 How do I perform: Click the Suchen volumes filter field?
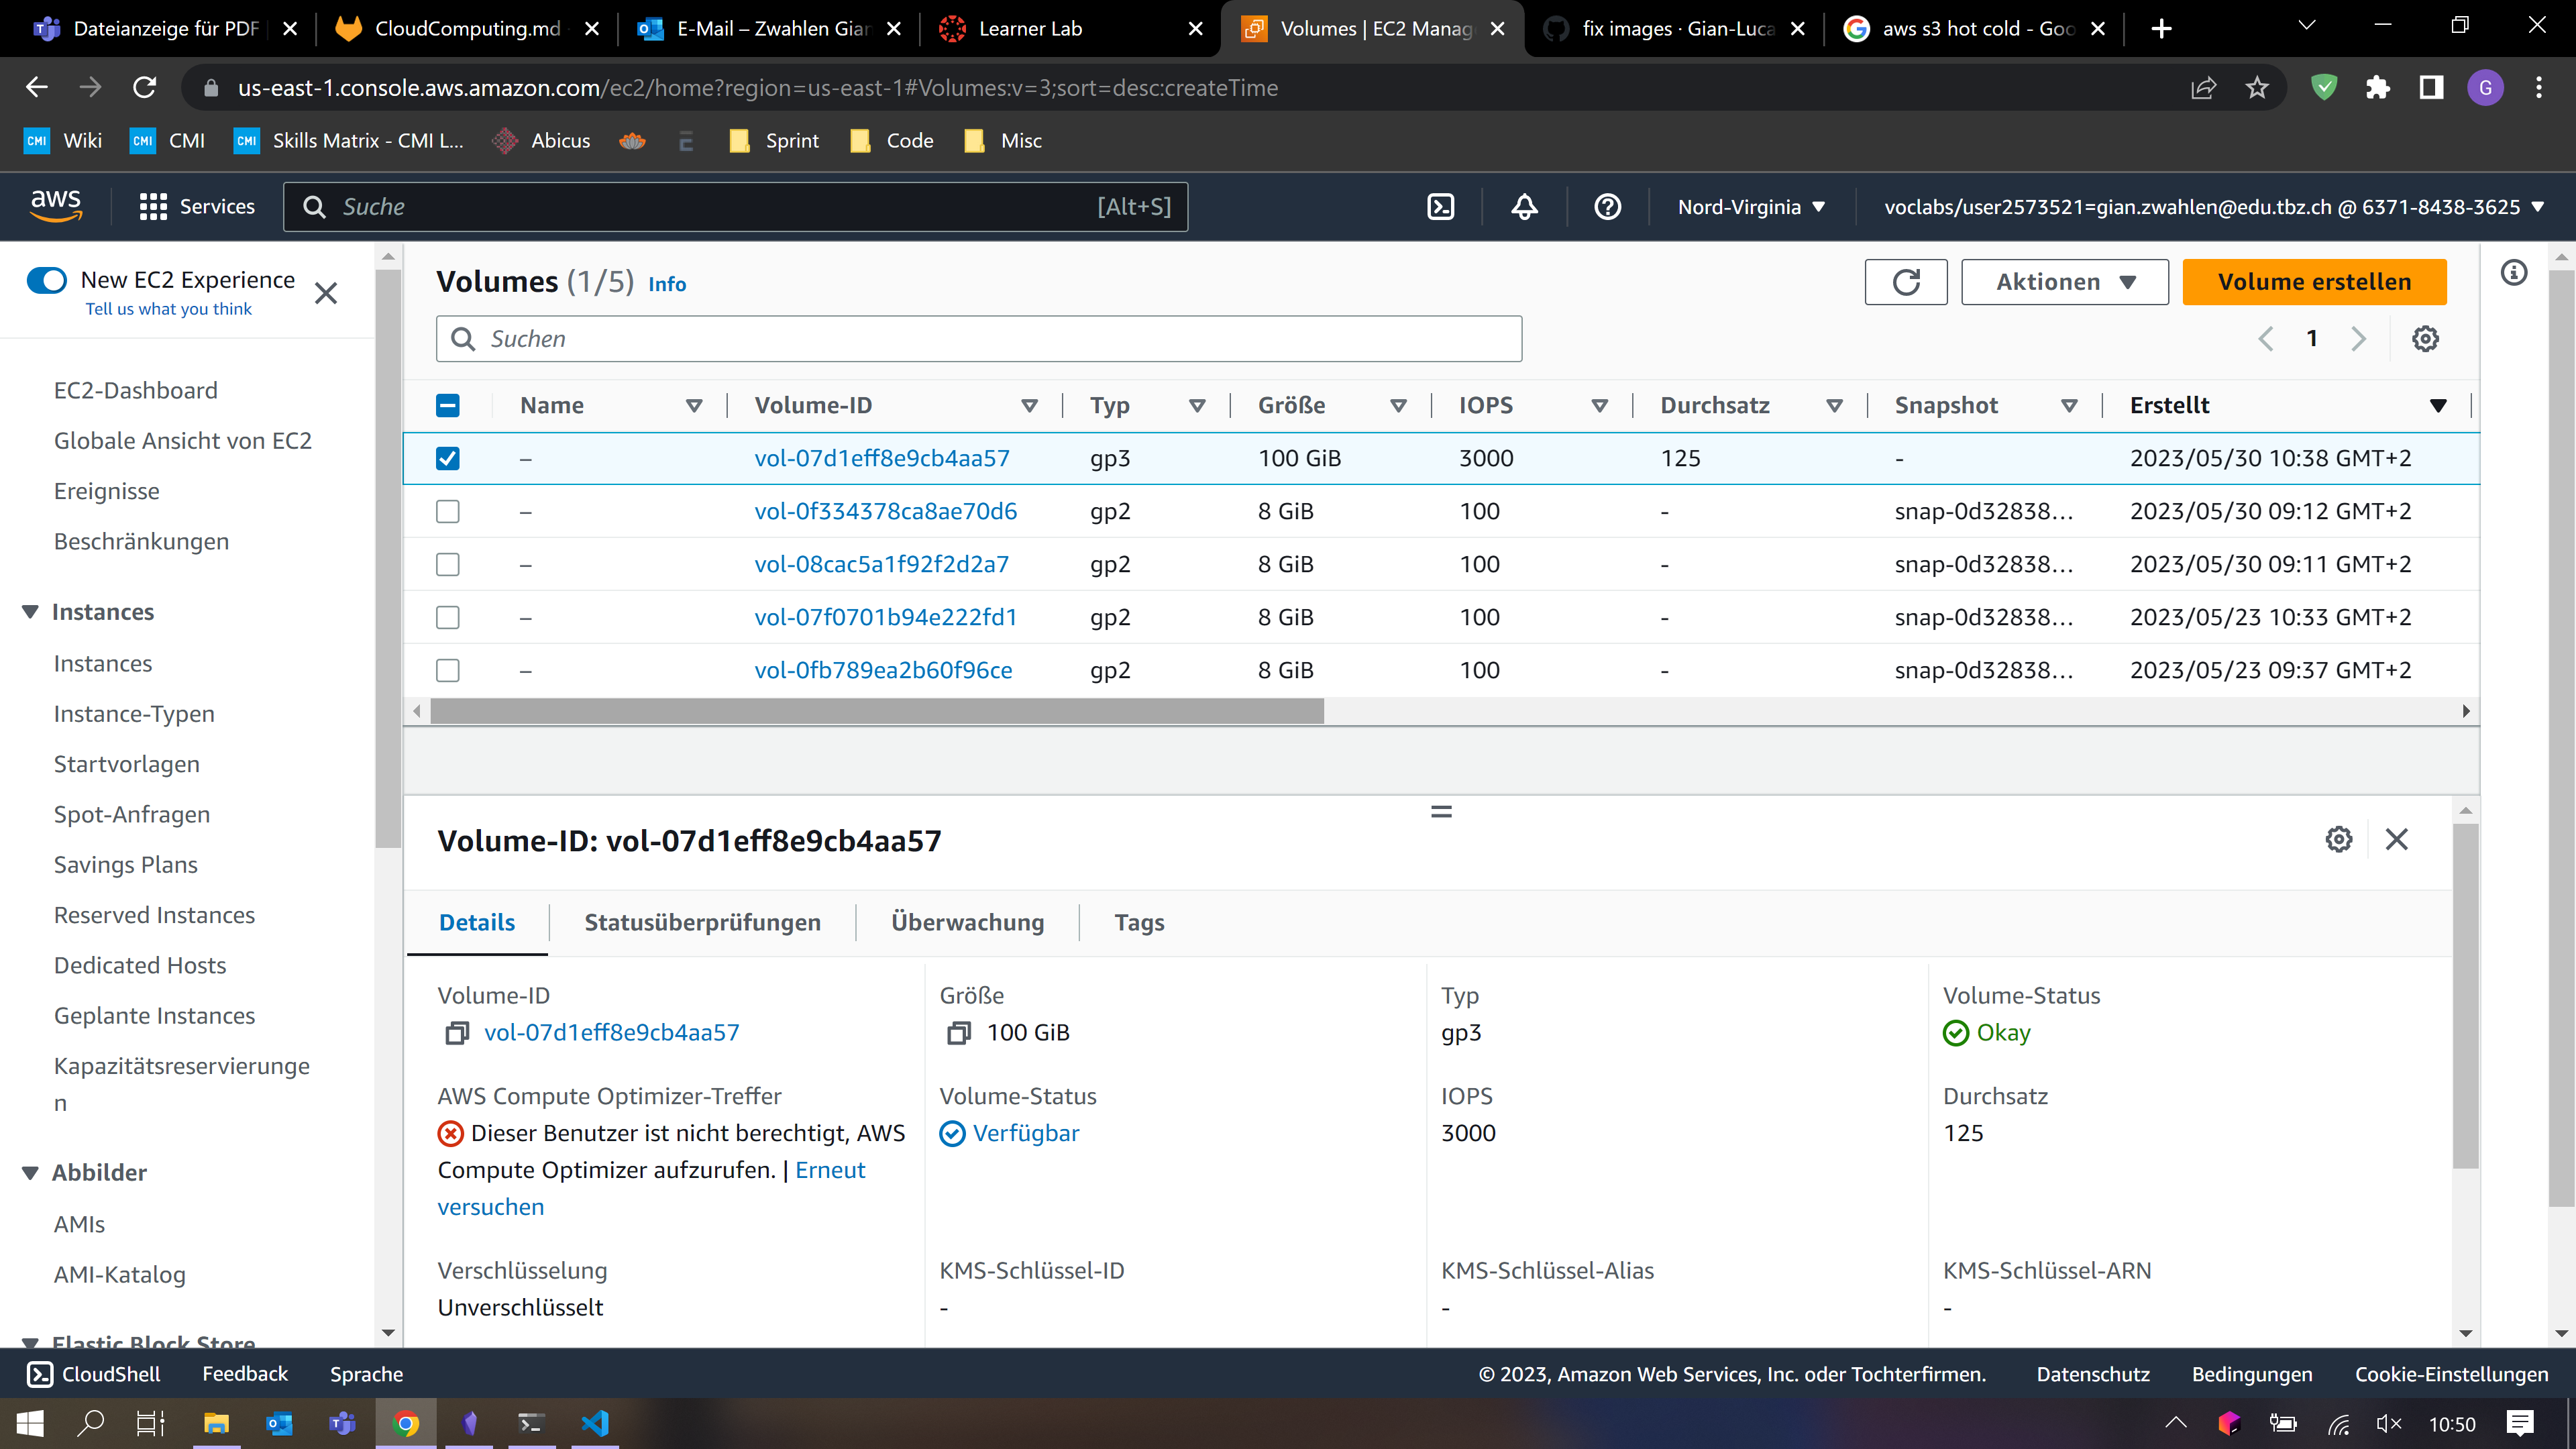click(978, 339)
